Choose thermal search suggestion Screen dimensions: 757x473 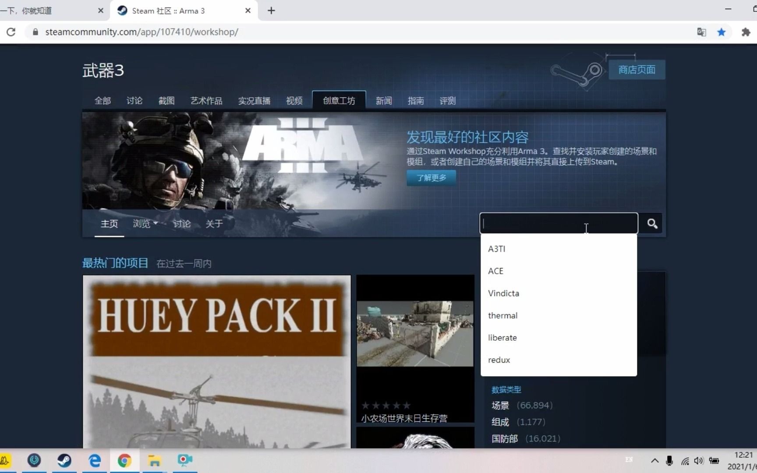coord(559,315)
